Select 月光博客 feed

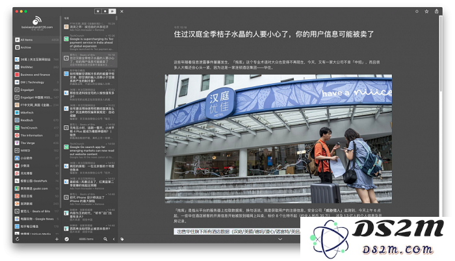[37, 173]
